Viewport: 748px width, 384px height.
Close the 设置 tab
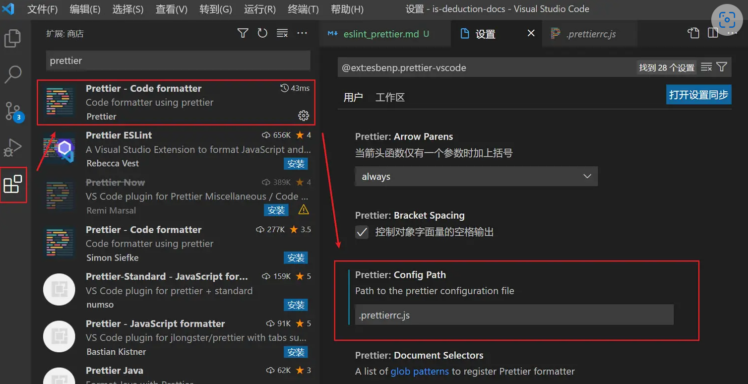[531, 33]
